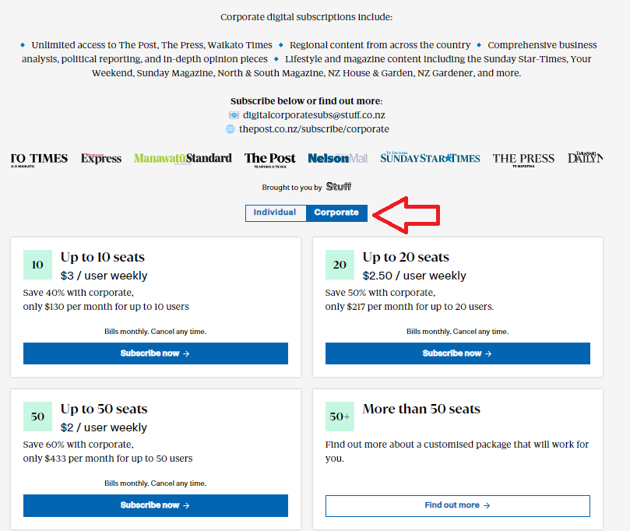Click '$2 / user weekly' price text
Image resolution: width=630 pixels, height=531 pixels.
[104, 427]
